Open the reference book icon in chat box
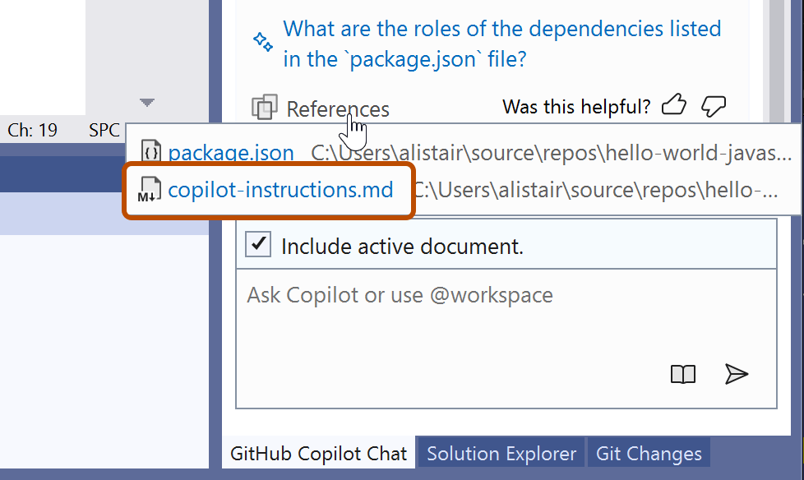Screen dimensions: 804x480 click(682, 373)
